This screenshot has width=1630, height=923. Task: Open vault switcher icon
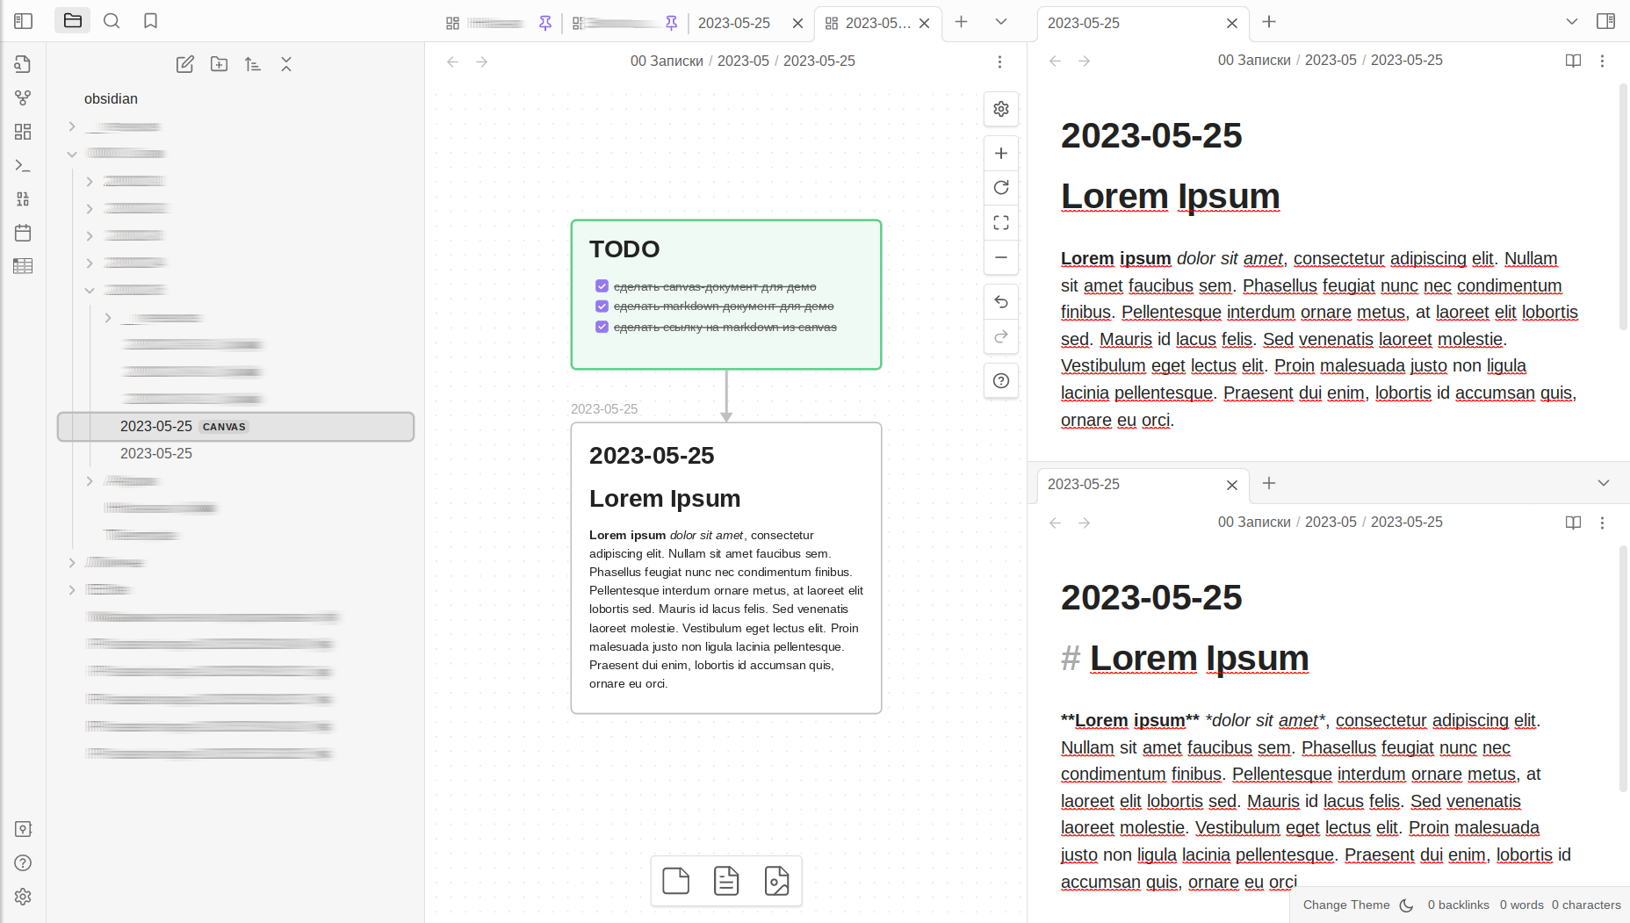tap(23, 829)
